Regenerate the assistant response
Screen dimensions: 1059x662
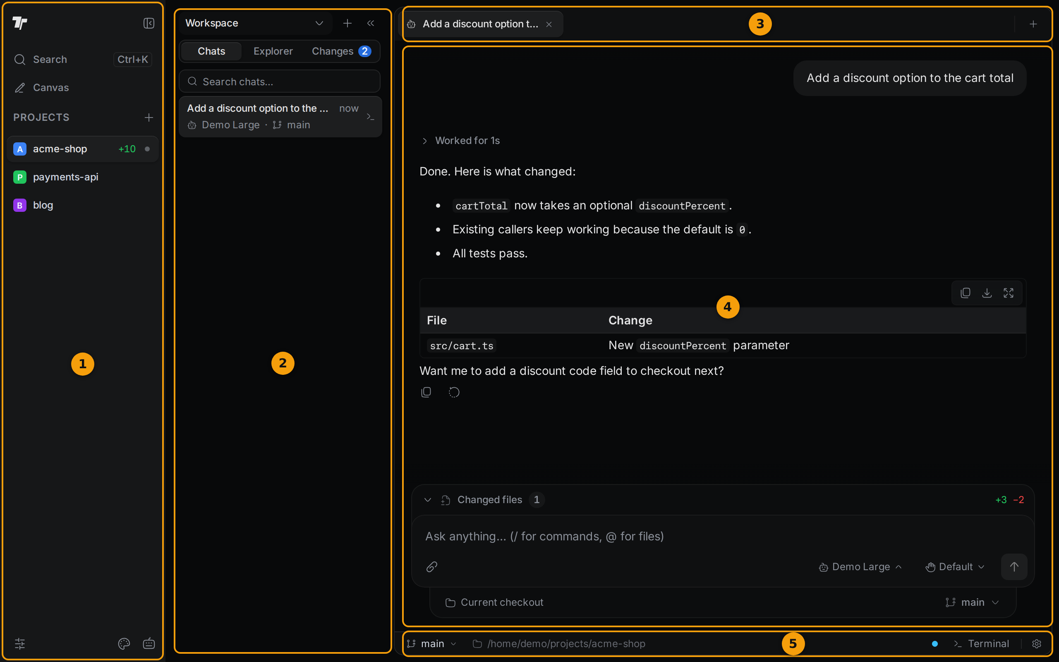454,392
